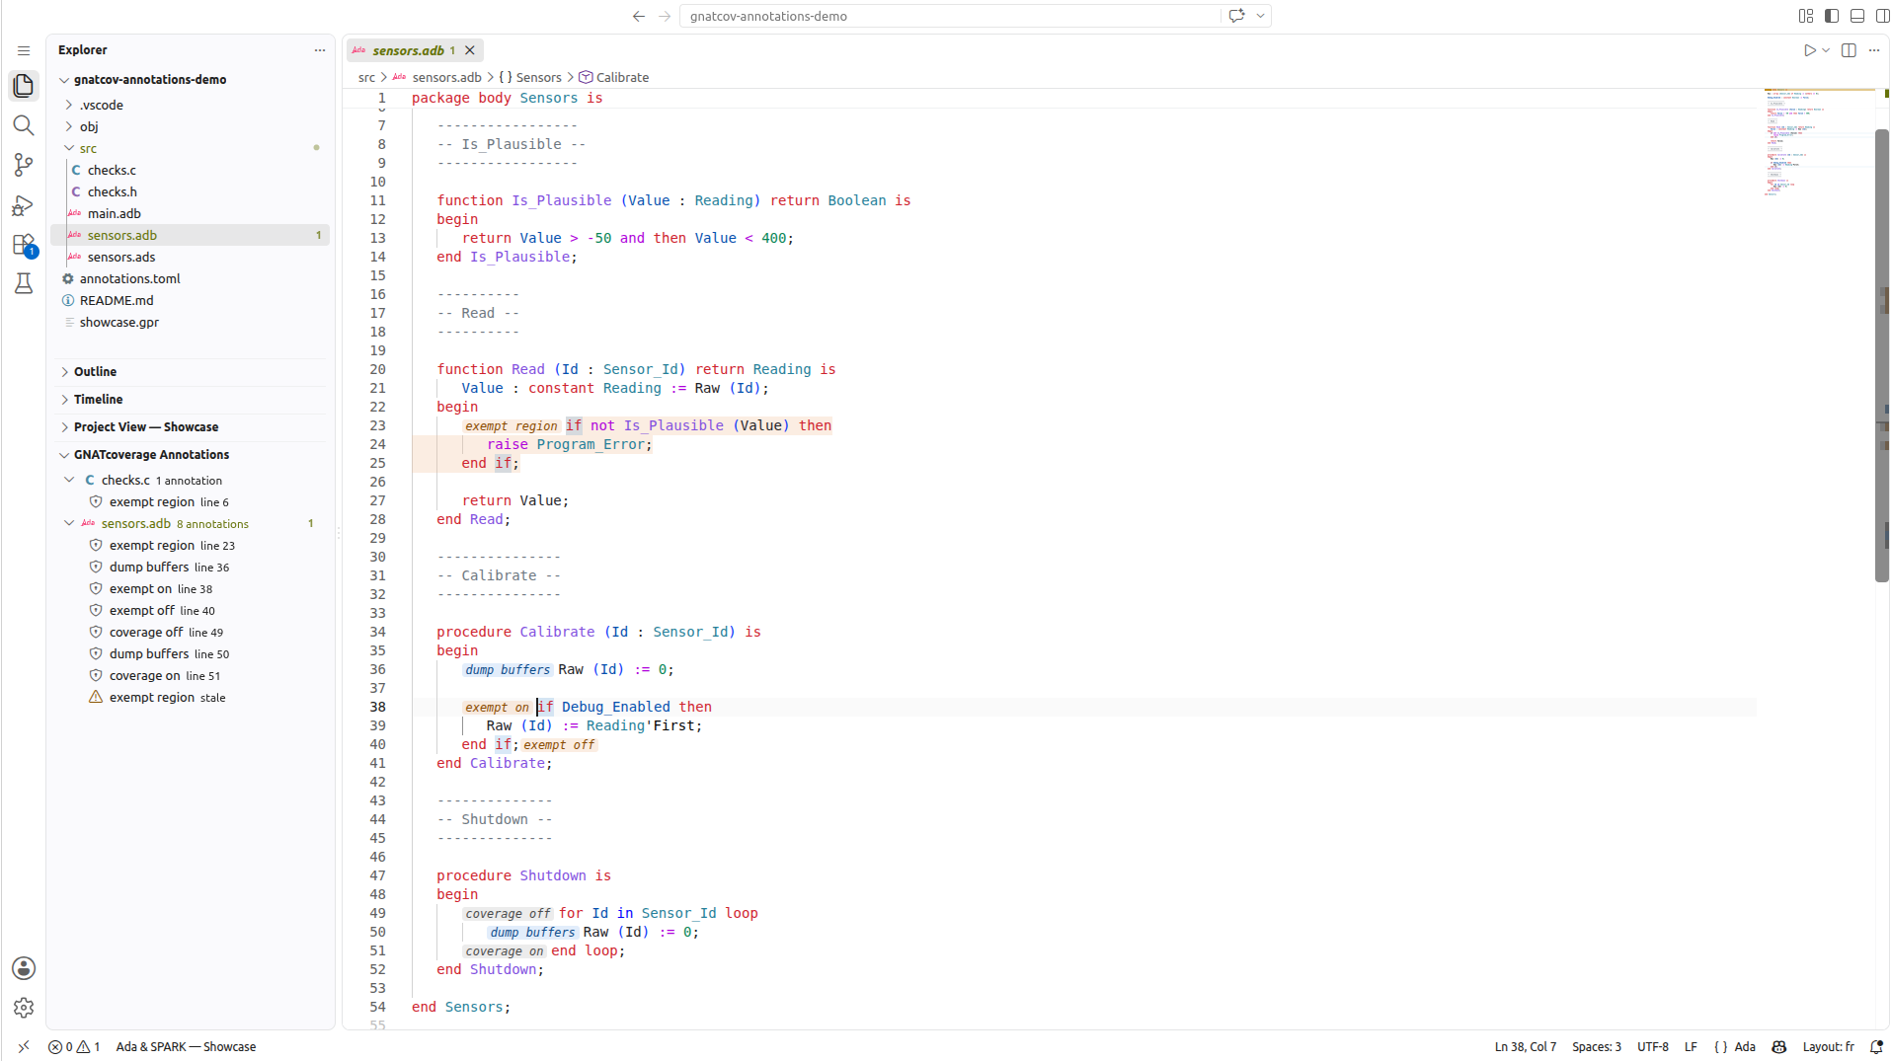Click the editor vertical scrollbar thumb
This screenshot has height=1061, width=1892.
tap(1882, 355)
